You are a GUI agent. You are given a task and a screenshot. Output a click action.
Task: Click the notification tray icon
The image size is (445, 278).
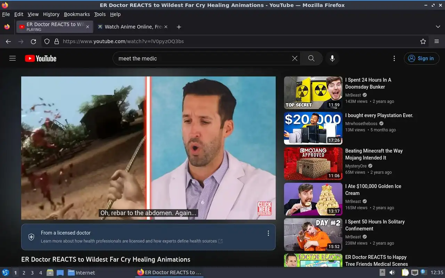click(423, 272)
